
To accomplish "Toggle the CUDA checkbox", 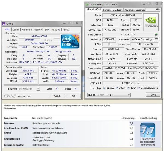I will tap(118, 88).
